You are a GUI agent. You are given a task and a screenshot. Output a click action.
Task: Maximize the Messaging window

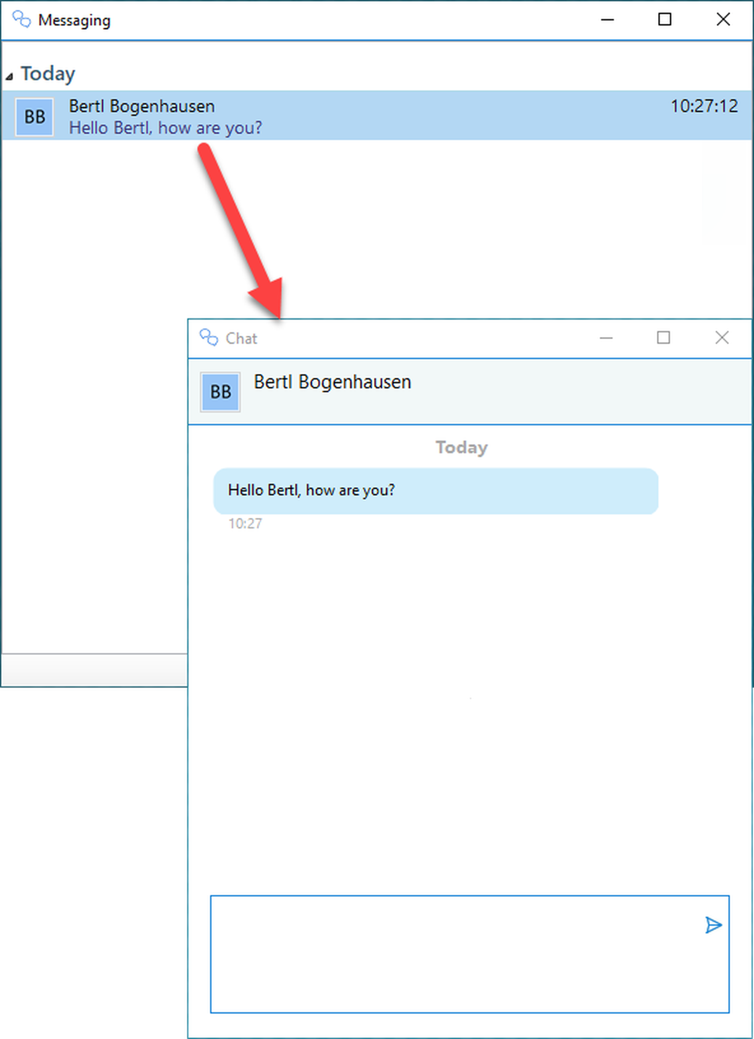[665, 20]
